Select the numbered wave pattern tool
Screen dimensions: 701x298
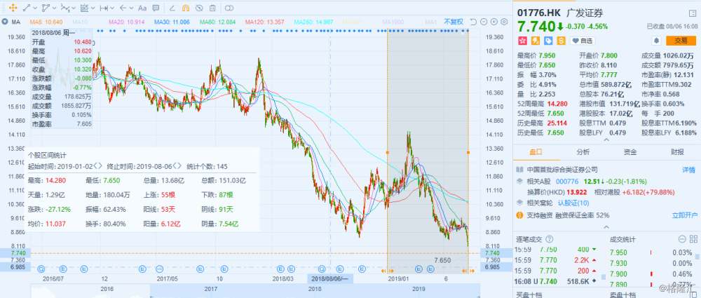click(65, 8)
